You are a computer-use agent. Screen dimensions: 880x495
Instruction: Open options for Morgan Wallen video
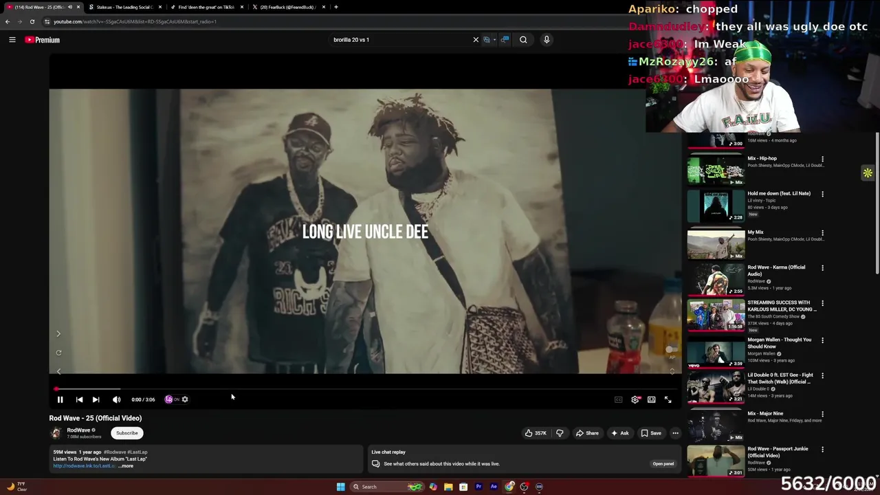pos(822,340)
